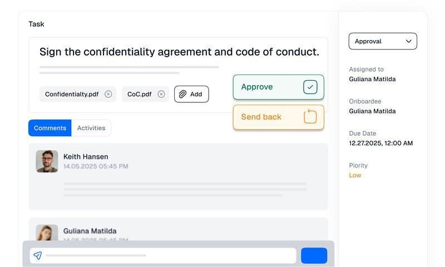This screenshot has height=267, width=445.
Task: Click the chevron arrow in Approval dropdown
Action: [x=409, y=41]
